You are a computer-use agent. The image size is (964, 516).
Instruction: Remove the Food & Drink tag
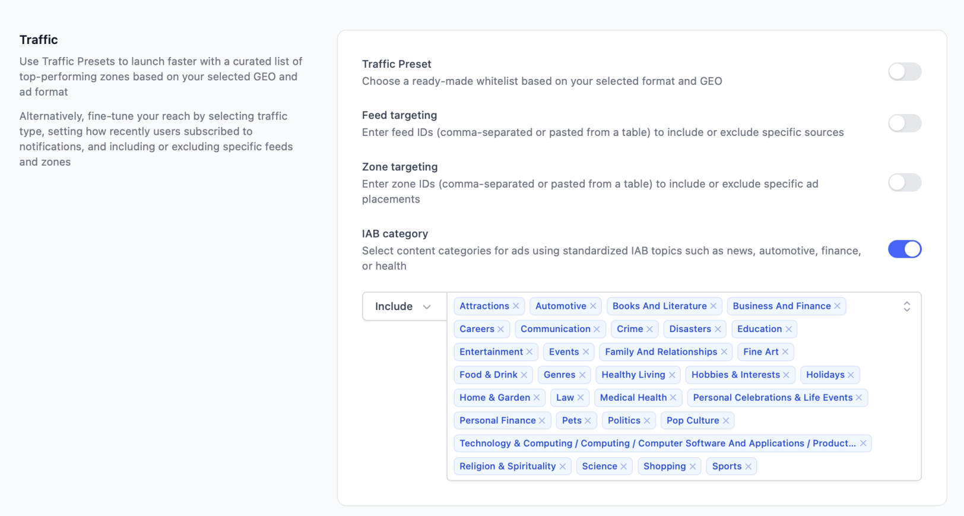[524, 375]
